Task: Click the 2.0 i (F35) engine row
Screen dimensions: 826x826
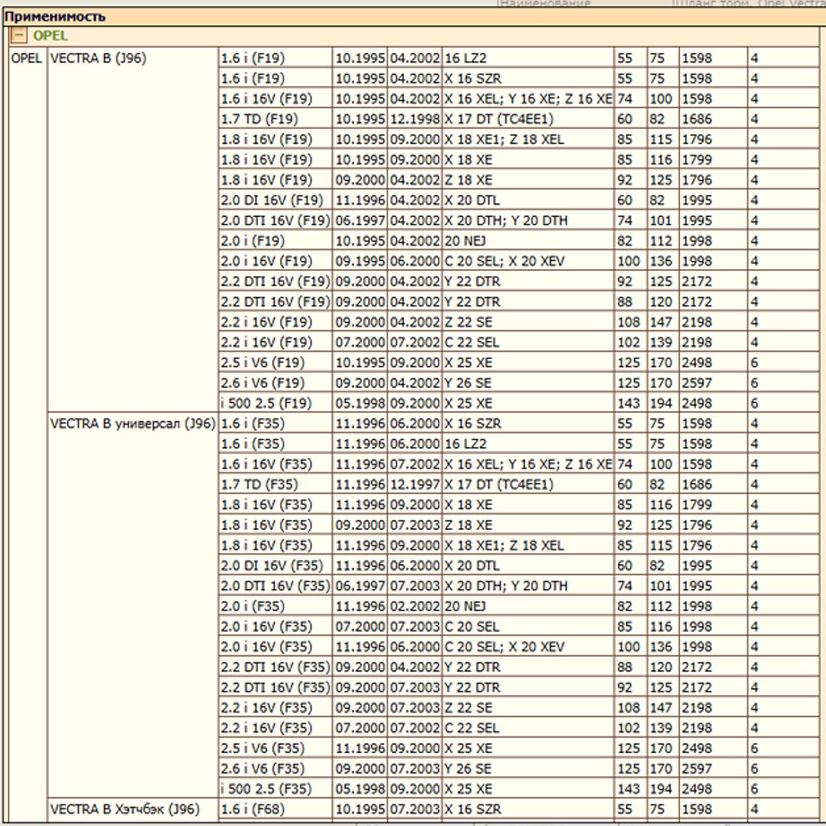Action: pyautogui.click(x=252, y=606)
